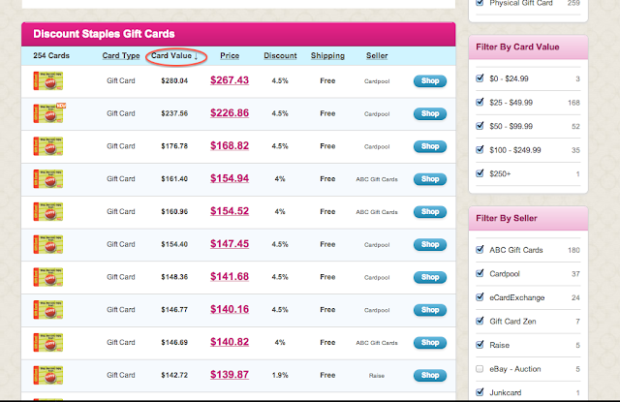Open the $154.40 gift card thumbnail
Viewport: 620px width, 402px height.
(x=48, y=244)
